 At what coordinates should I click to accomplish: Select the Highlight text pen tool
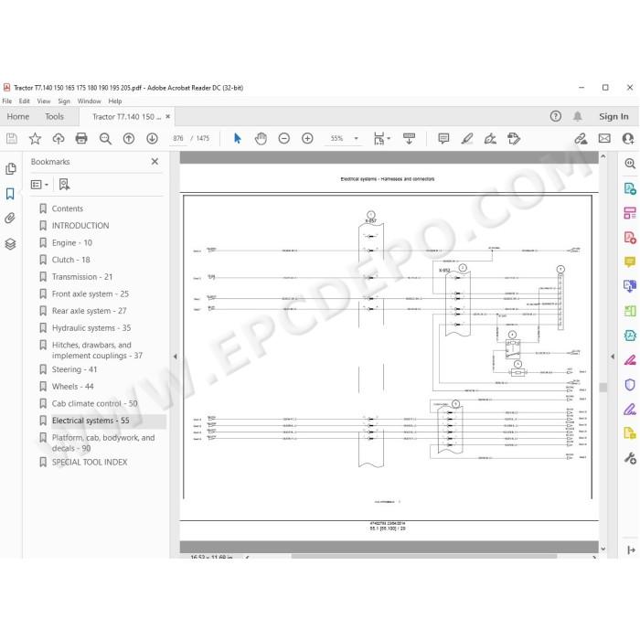click(x=467, y=139)
